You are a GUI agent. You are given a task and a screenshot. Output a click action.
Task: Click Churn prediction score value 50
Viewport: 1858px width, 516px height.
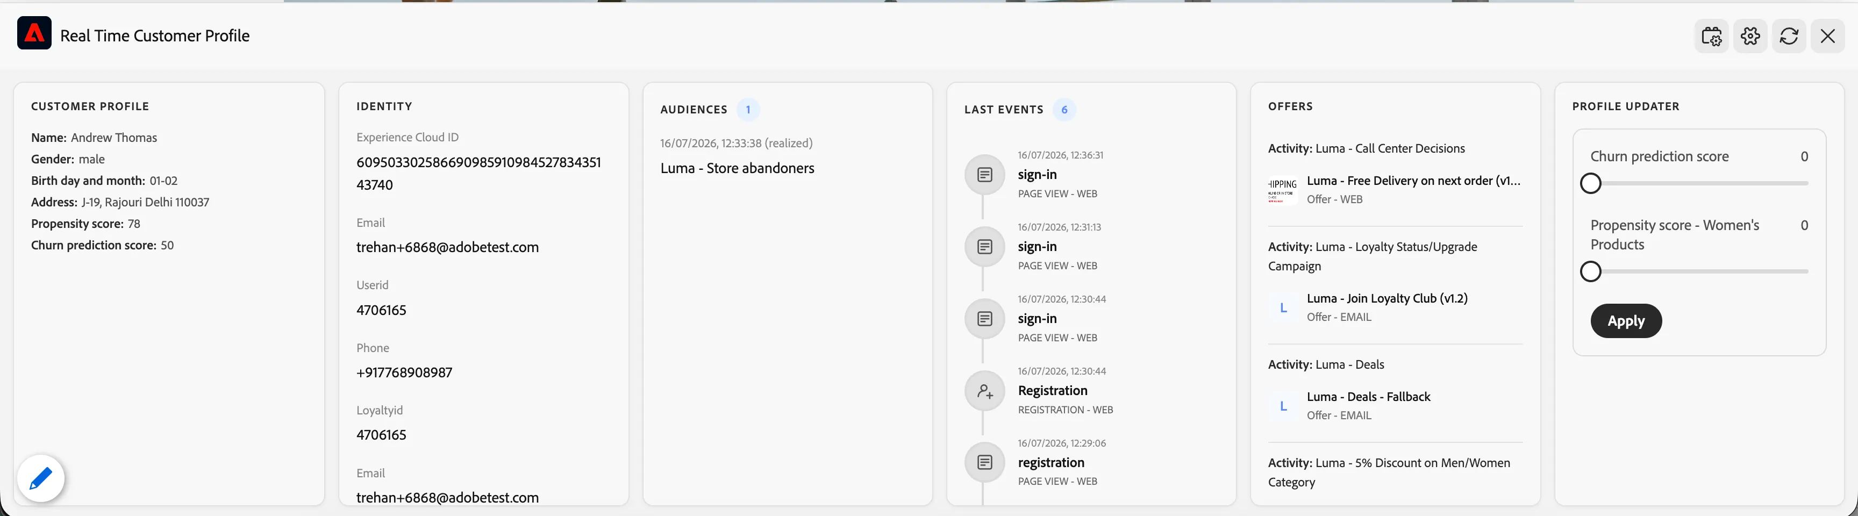[167, 246]
